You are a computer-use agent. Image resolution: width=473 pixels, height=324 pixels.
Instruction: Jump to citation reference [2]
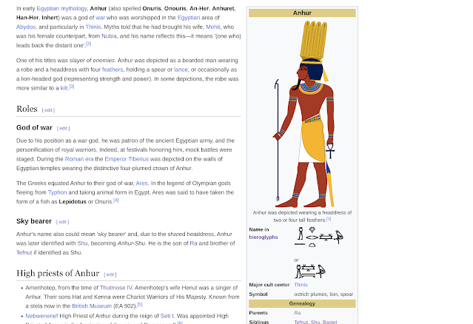(x=88, y=44)
